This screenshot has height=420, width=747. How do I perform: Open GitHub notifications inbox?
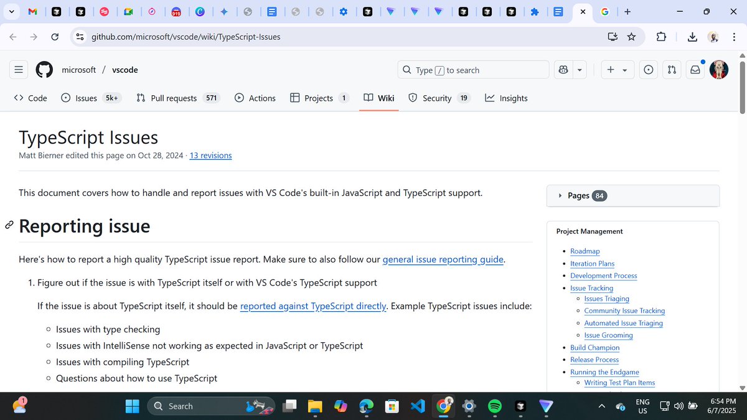pyautogui.click(x=695, y=70)
